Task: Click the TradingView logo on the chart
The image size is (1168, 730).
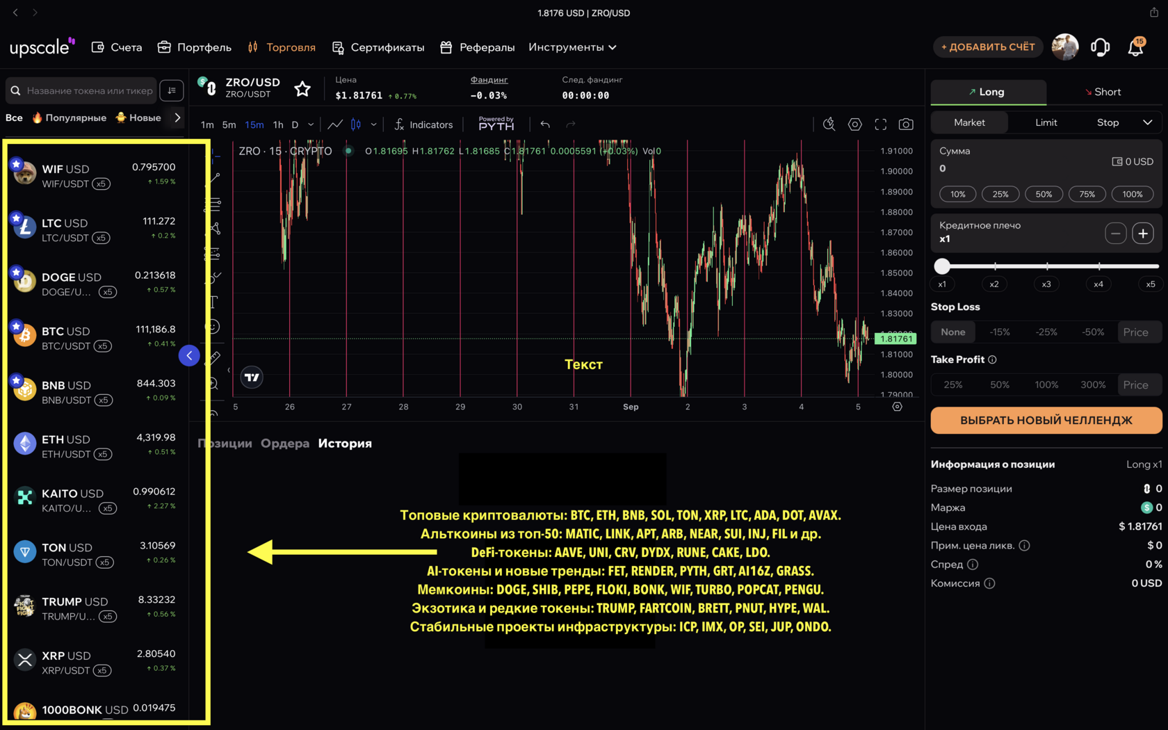Action: (252, 377)
